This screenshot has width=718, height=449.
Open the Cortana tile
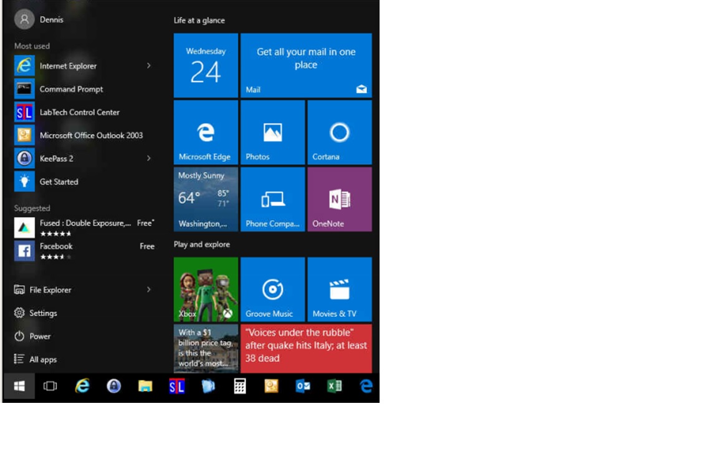point(339,131)
